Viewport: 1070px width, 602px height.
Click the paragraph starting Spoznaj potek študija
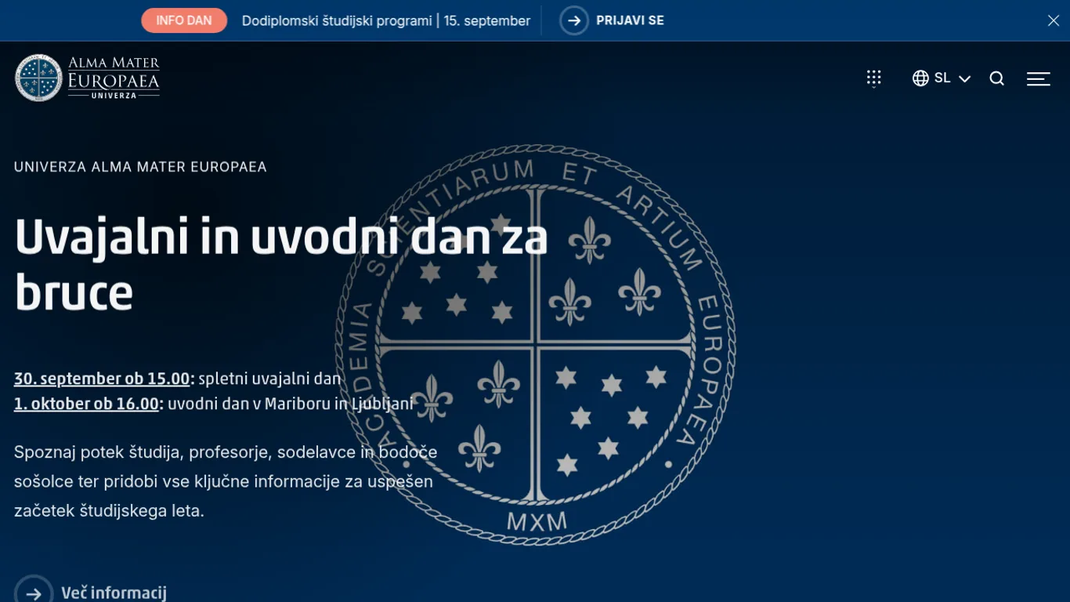[226, 481]
